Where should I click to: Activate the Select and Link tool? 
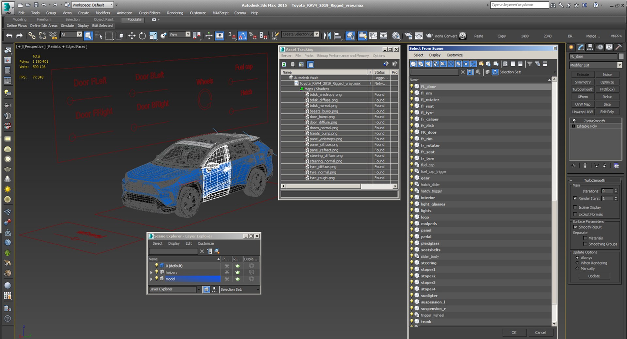[32, 36]
